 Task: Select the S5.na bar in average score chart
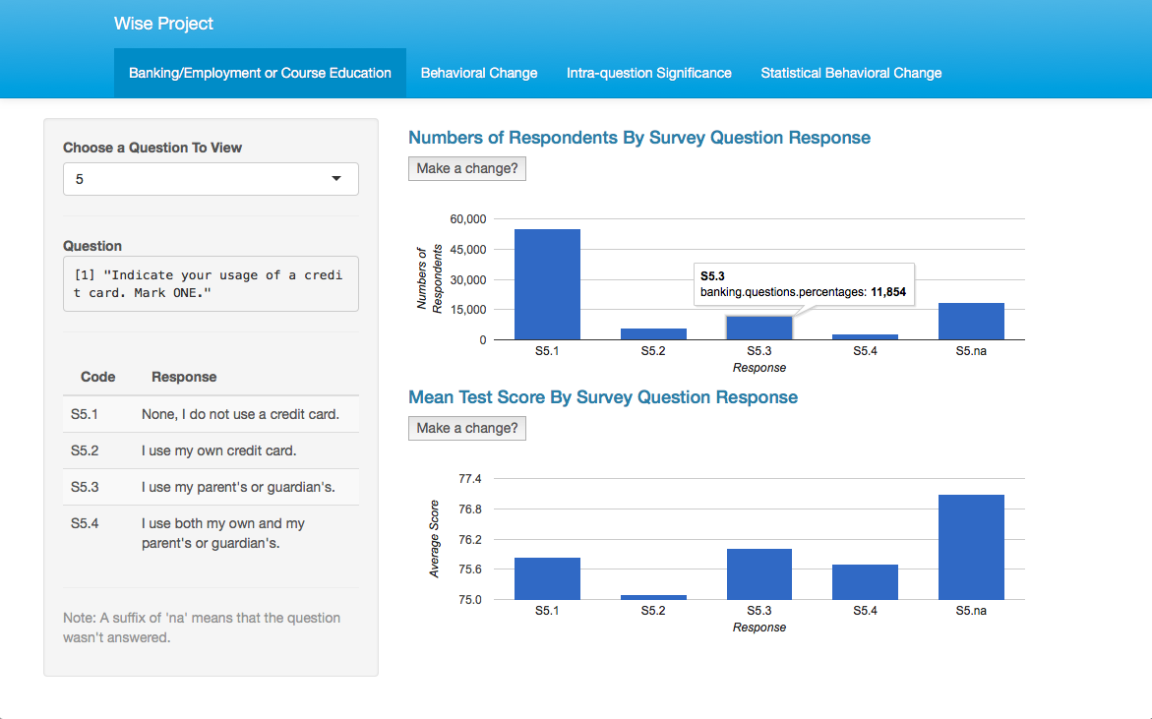[971, 547]
